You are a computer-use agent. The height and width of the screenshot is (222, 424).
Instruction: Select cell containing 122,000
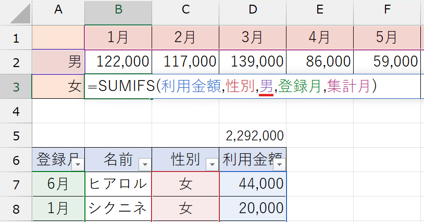point(118,62)
